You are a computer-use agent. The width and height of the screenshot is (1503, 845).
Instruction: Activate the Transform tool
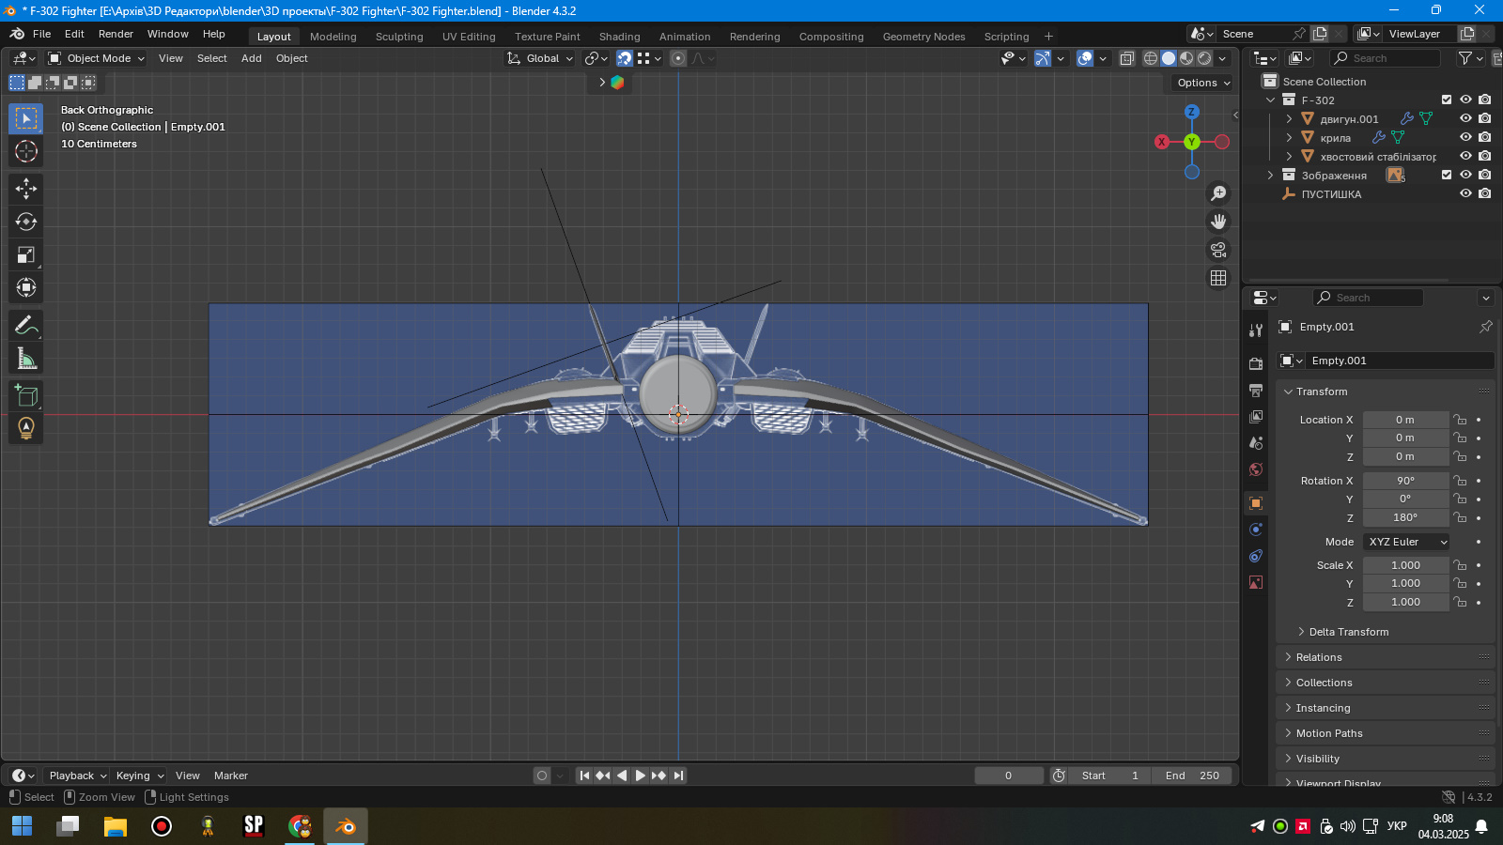click(26, 287)
